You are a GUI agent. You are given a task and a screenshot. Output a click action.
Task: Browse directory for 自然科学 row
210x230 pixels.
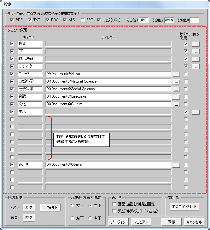click(x=176, y=82)
